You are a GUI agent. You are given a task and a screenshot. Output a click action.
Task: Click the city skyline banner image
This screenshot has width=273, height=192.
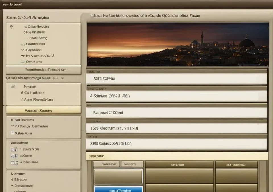178,44
